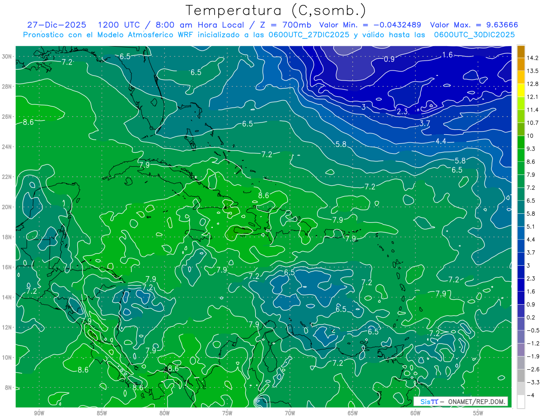Click the "85W" longitude axis label
Screen dimensions: 542x419
[x=102, y=413]
